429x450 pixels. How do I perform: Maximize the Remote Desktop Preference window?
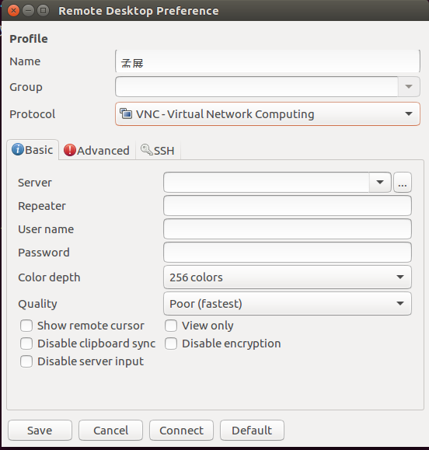pyautogui.click(x=43, y=11)
